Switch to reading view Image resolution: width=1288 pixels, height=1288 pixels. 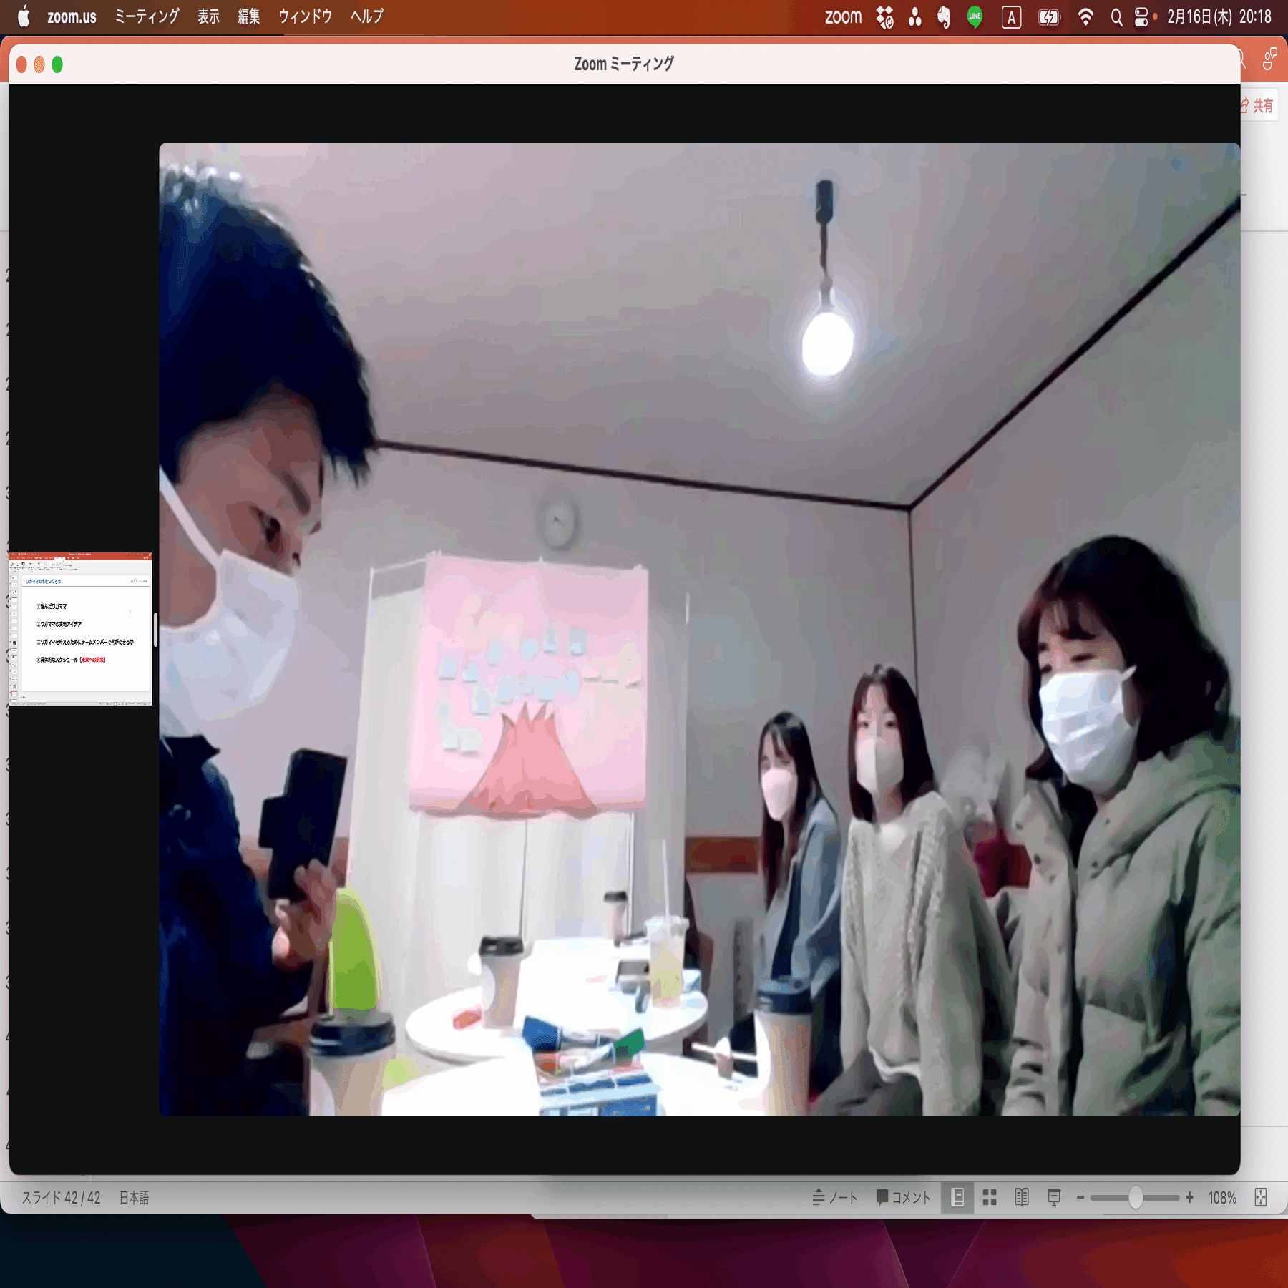(1022, 1197)
